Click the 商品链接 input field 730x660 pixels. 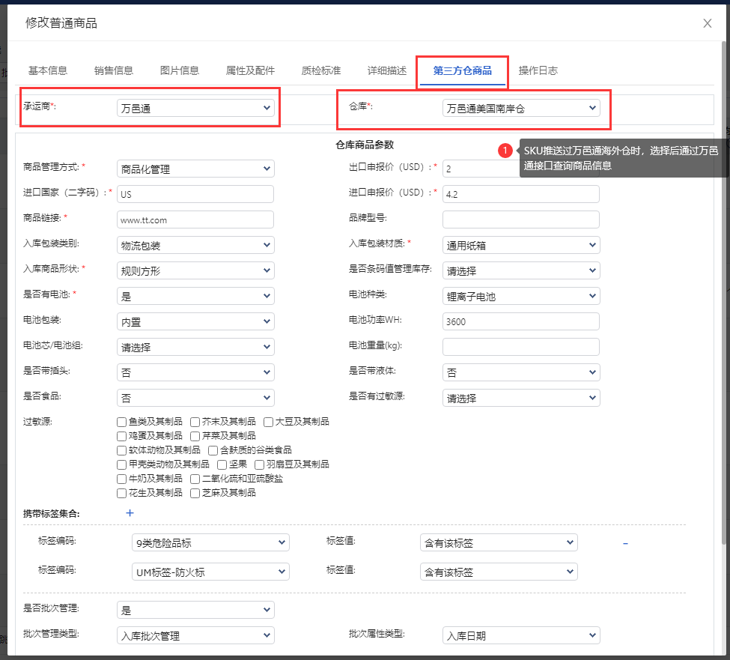click(x=195, y=220)
